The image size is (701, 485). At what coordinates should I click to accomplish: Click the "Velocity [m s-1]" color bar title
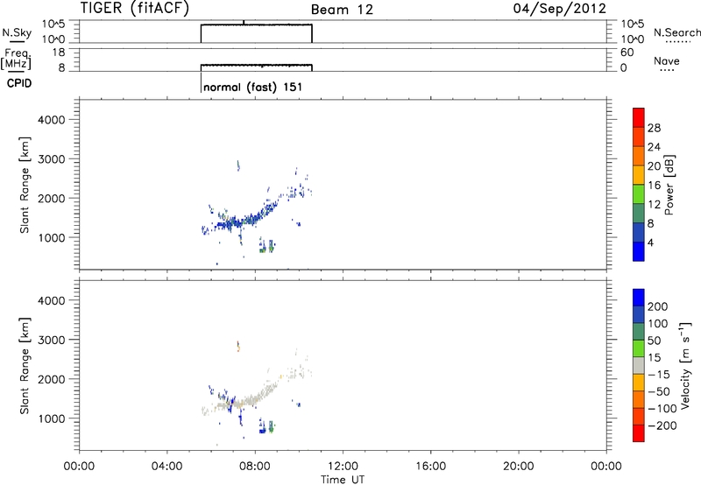click(x=685, y=365)
